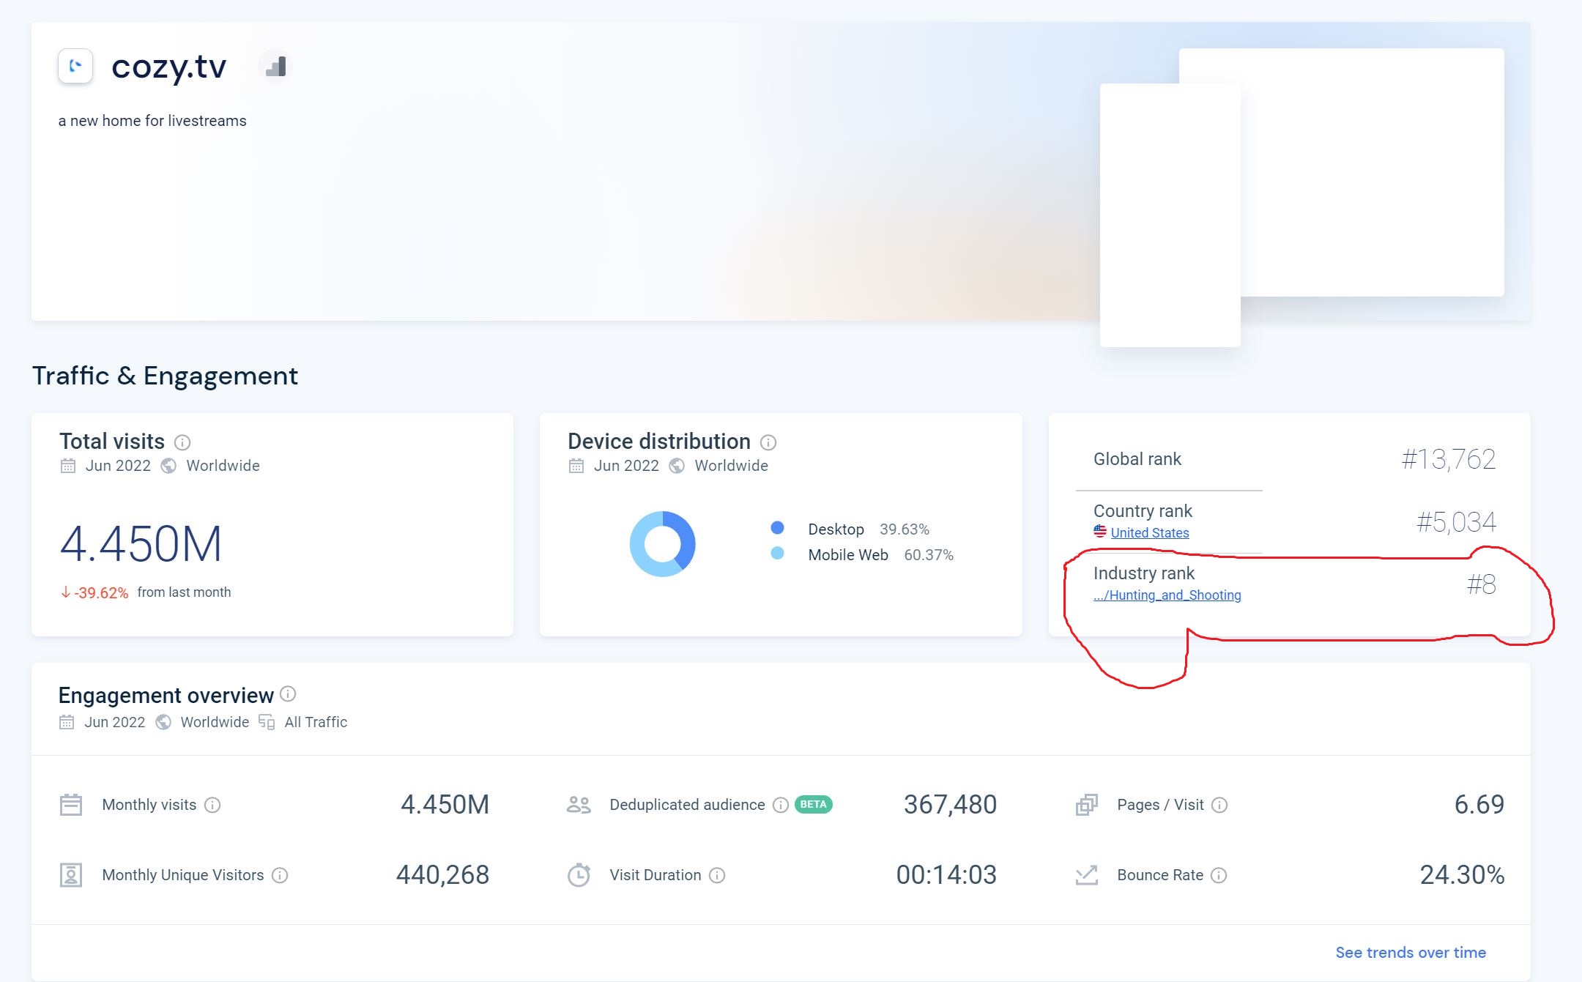Viewport: 1582px width, 982px height.
Task: Open the Engagement overview info icon
Action: [x=288, y=693]
